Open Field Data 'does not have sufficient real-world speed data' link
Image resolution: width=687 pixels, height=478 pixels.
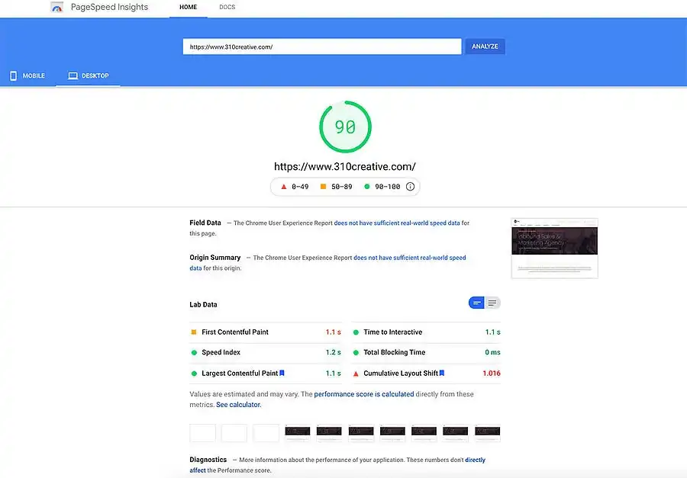pos(397,223)
